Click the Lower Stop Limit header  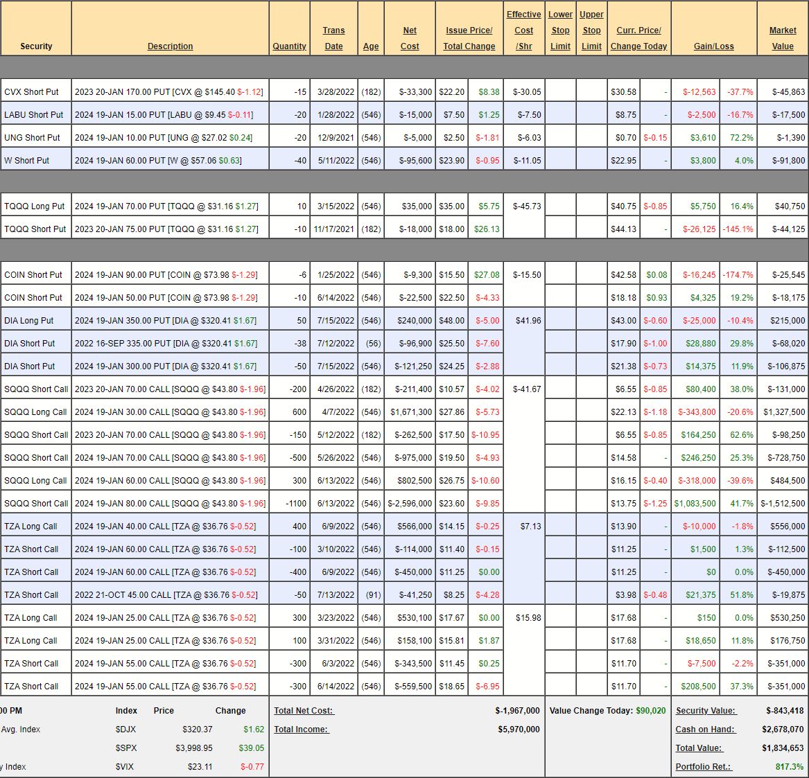click(560, 30)
